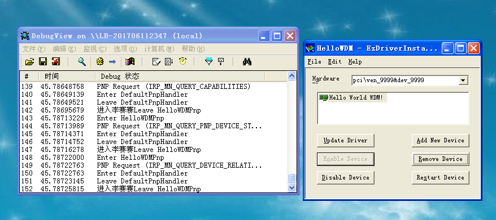Open the 帮助(H) menu in DebugView
This screenshot has width=496, height=220.
193,49
